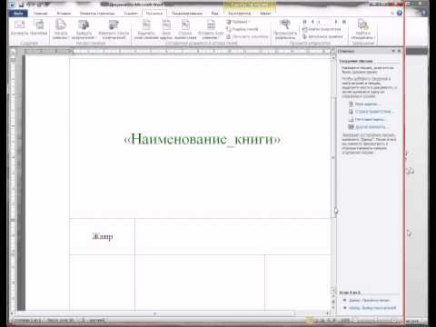
Task: Click Edit Recipient List (Изменить список получателей)
Action: point(114,29)
